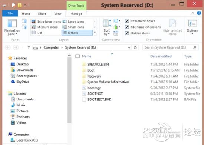Viewport: 204px width, 145px height.
Task: Click the search magnifier icon
Action: click(195, 47)
